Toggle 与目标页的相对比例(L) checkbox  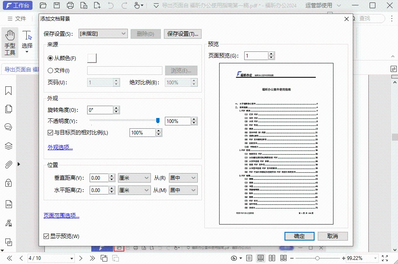pos(50,132)
